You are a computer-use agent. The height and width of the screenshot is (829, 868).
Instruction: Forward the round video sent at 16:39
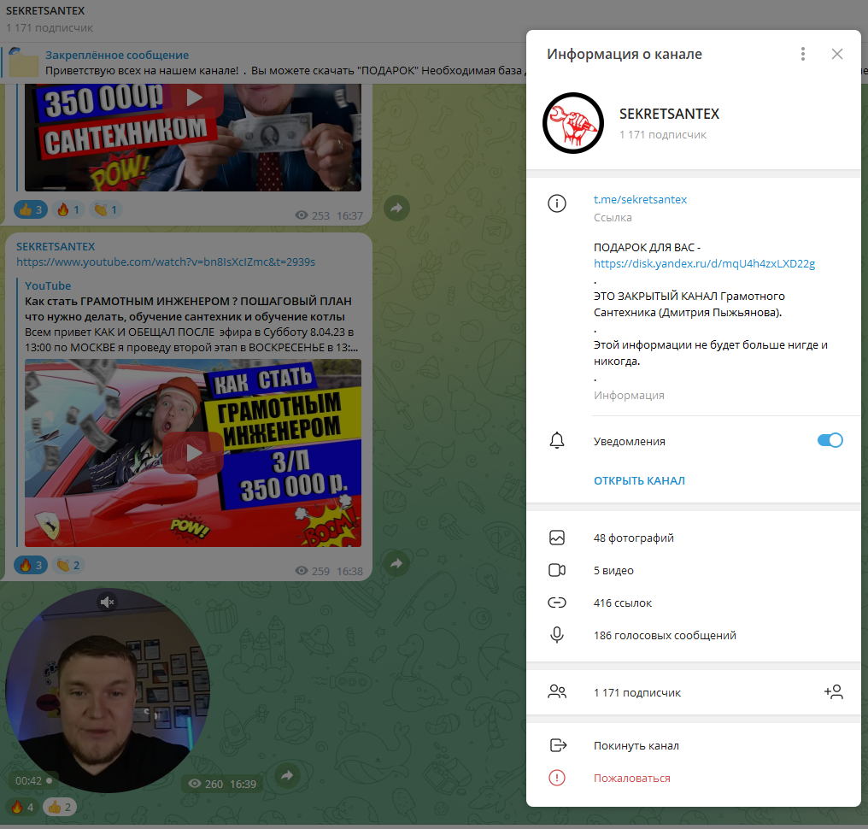tap(287, 775)
